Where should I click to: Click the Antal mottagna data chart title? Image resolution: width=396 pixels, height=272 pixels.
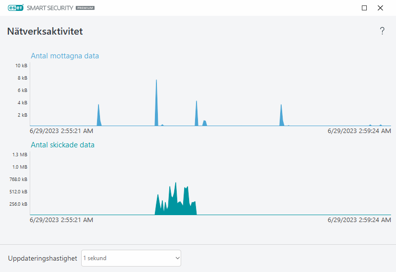pyautogui.click(x=65, y=56)
